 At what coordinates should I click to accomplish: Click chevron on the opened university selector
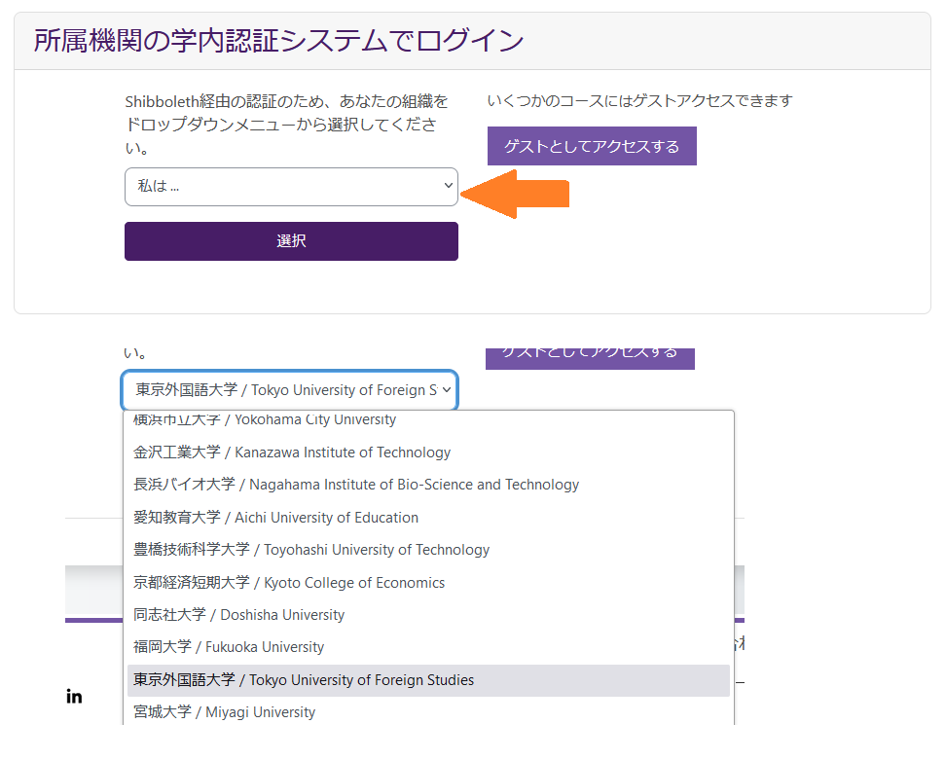pyautogui.click(x=447, y=390)
